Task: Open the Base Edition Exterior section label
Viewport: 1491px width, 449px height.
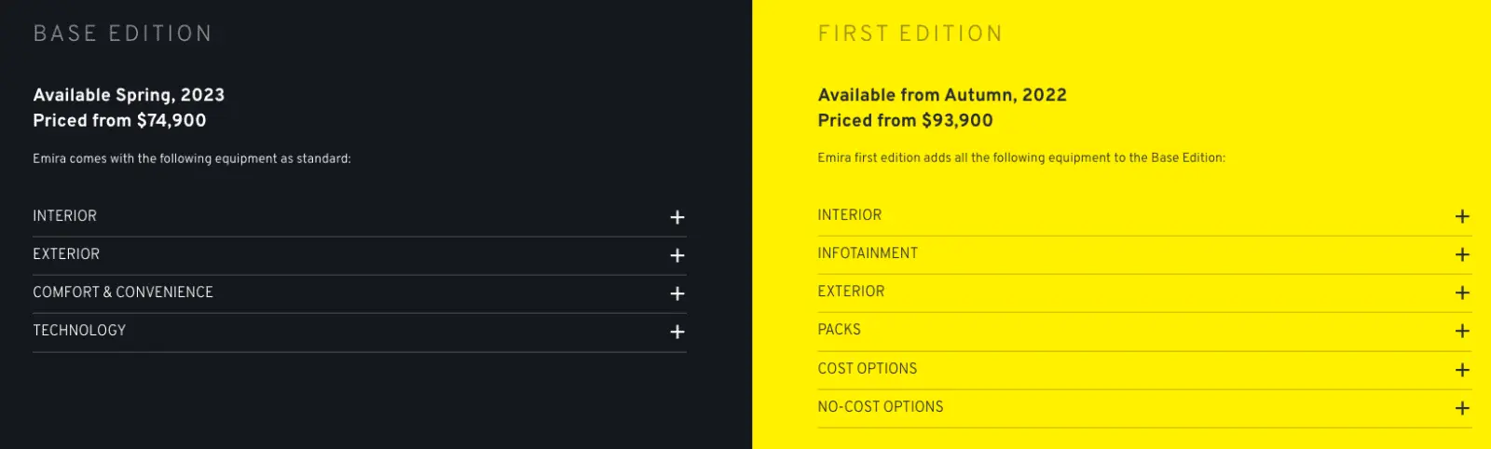Action: point(66,254)
